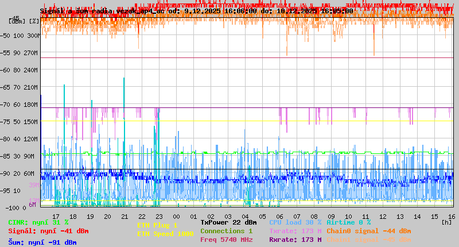Click the '-50 100 300M' y-axis label
Screen dimensions: 459x247
click(20, 36)
